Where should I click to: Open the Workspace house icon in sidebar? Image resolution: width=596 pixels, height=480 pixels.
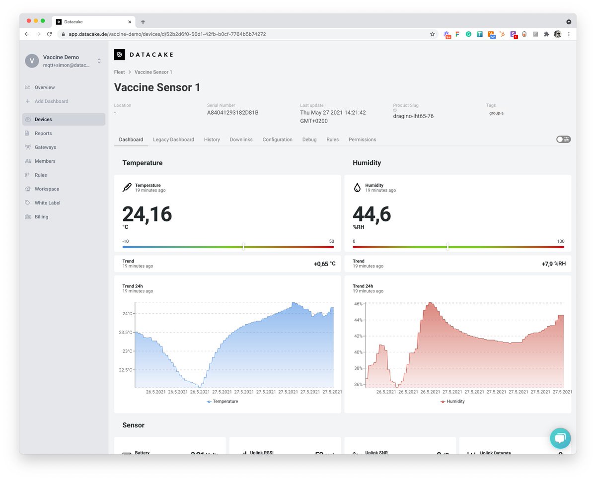28,189
